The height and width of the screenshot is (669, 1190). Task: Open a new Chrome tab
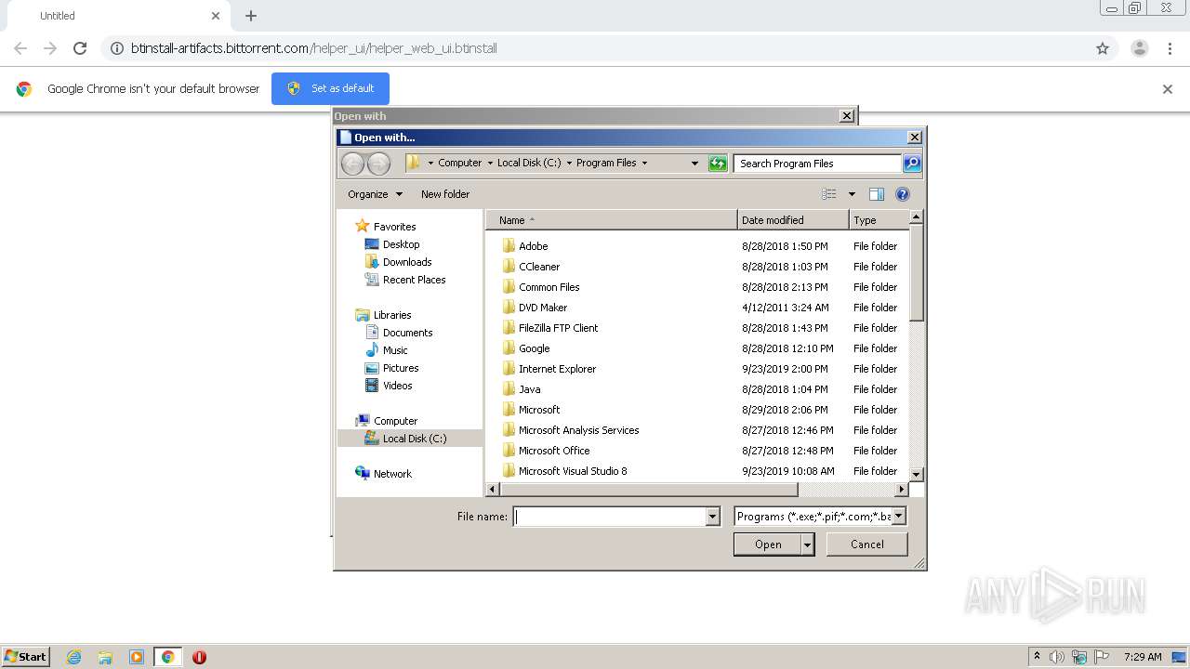click(x=251, y=16)
